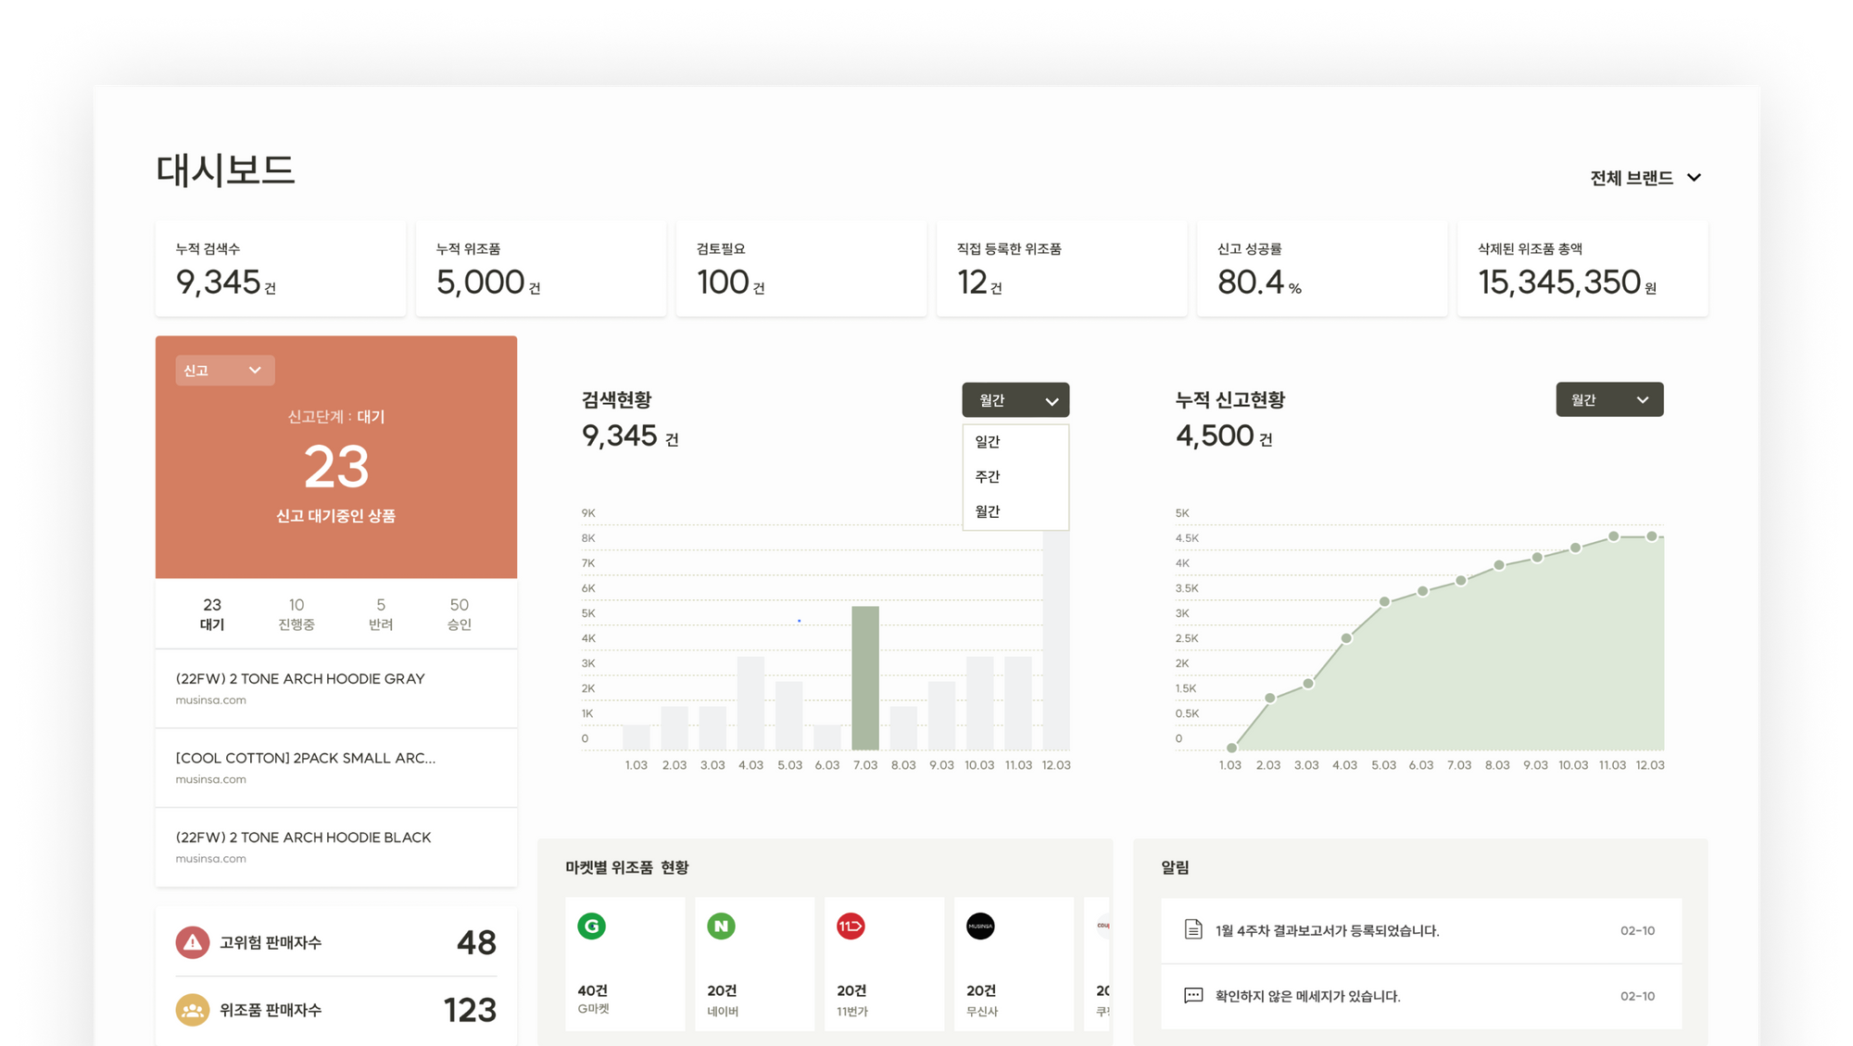Image resolution: width=1853 pixels, height=1046 pixels.
Task: Choose 월간 option in open menu
Action: pos(1015,511)
